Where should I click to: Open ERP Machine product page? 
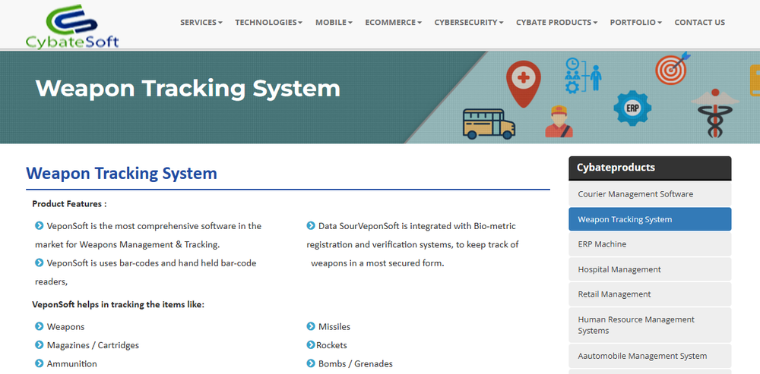coord(650,244)
